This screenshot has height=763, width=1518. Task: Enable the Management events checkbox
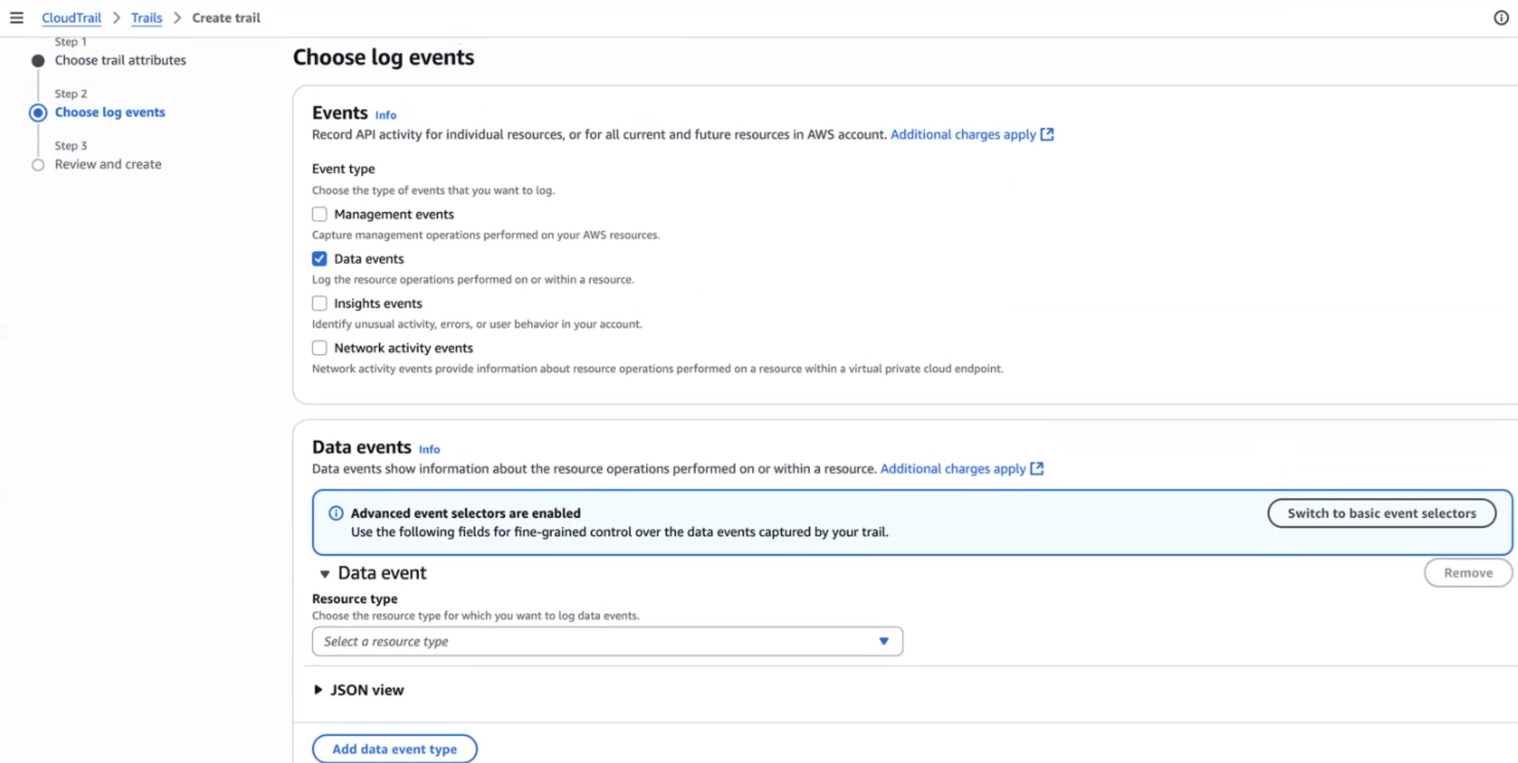[x=319, y=214]
